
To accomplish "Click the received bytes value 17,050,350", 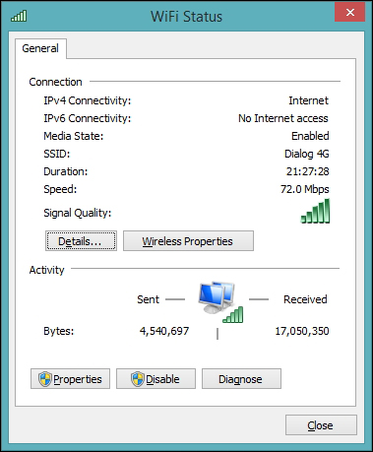I will (302, 331).
